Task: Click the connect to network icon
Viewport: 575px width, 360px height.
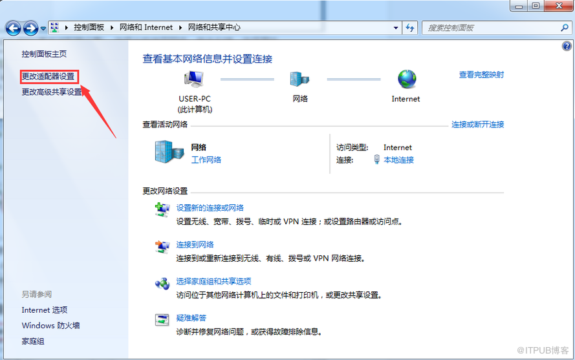Action: pos(162,246)
